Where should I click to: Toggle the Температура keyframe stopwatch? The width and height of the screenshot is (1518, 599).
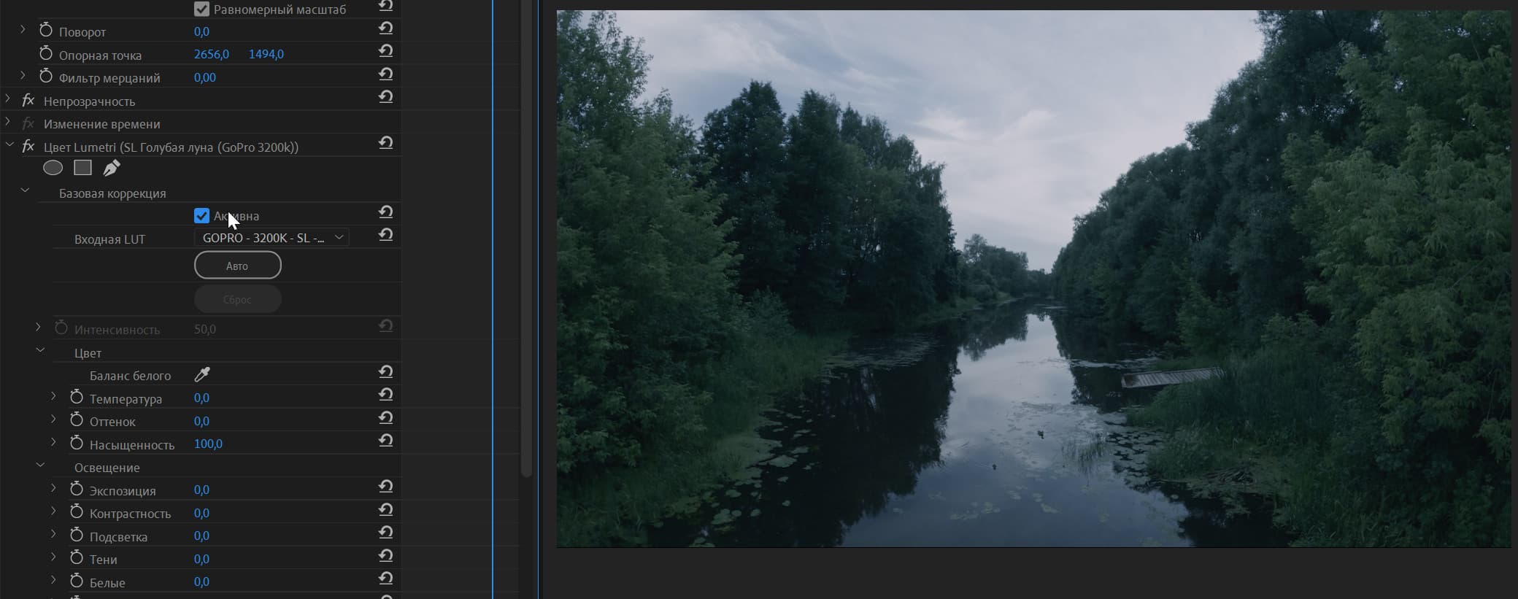pos(77,397)
